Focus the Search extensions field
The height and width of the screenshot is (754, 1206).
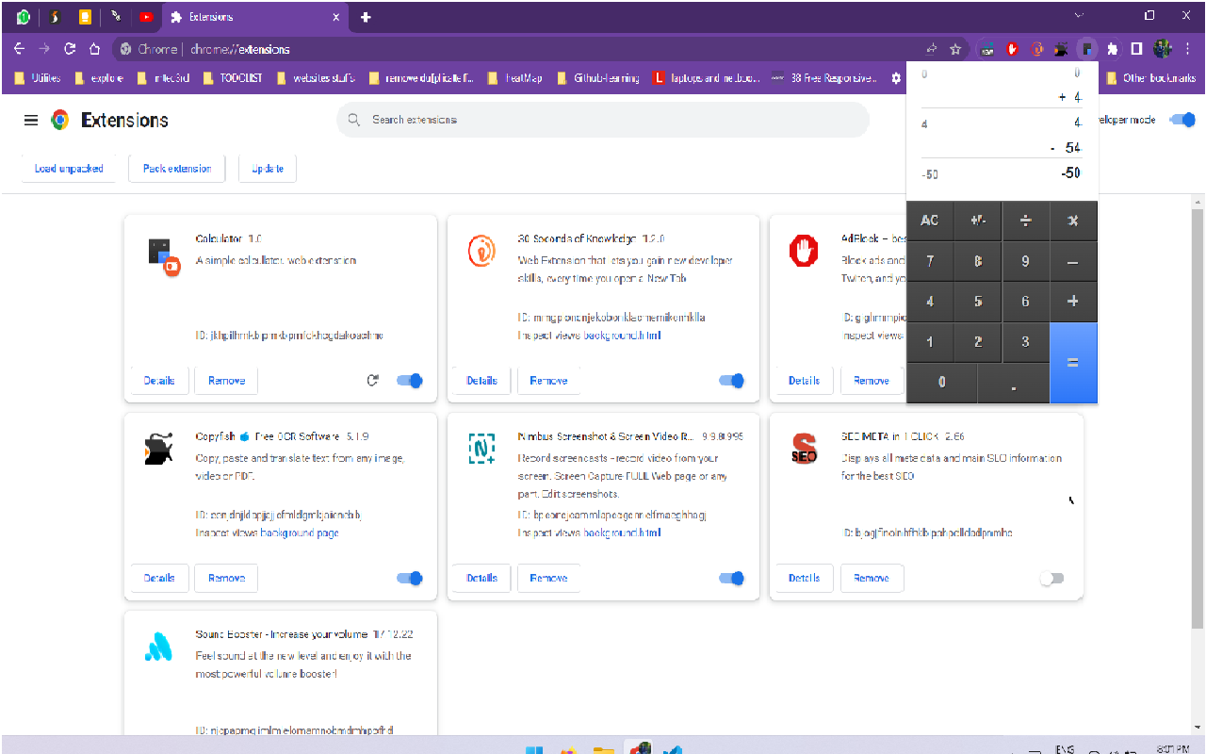(x=603, y=120)
